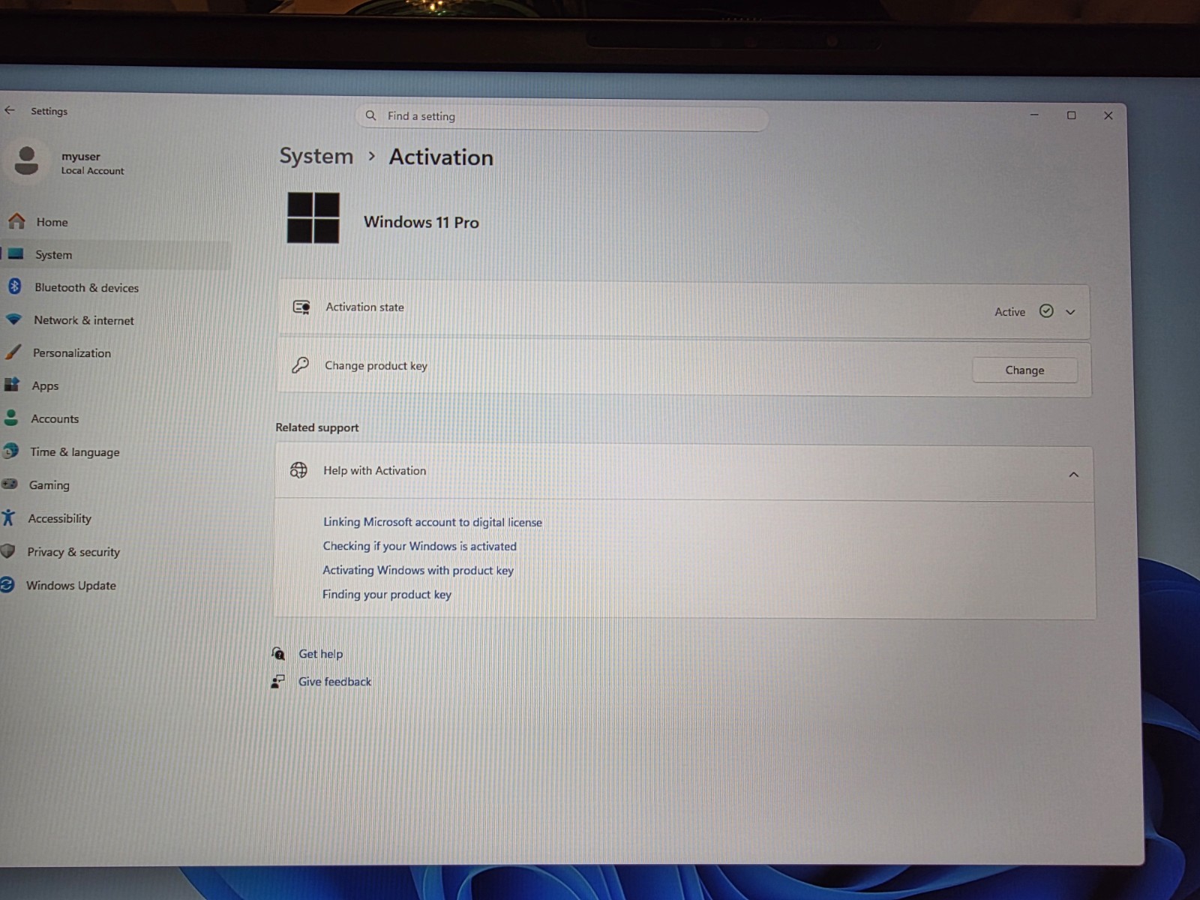The height and width of the screenshot is (900, 1200).
Task: Click the Accessibility figure icon
Action: coord(8,517)
